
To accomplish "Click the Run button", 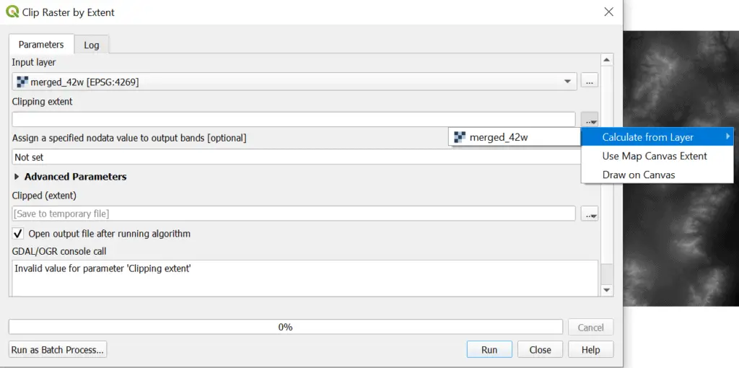I will click(x=489, y=350).
